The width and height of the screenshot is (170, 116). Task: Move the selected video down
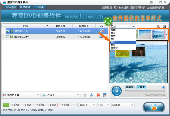pos(91,95)
